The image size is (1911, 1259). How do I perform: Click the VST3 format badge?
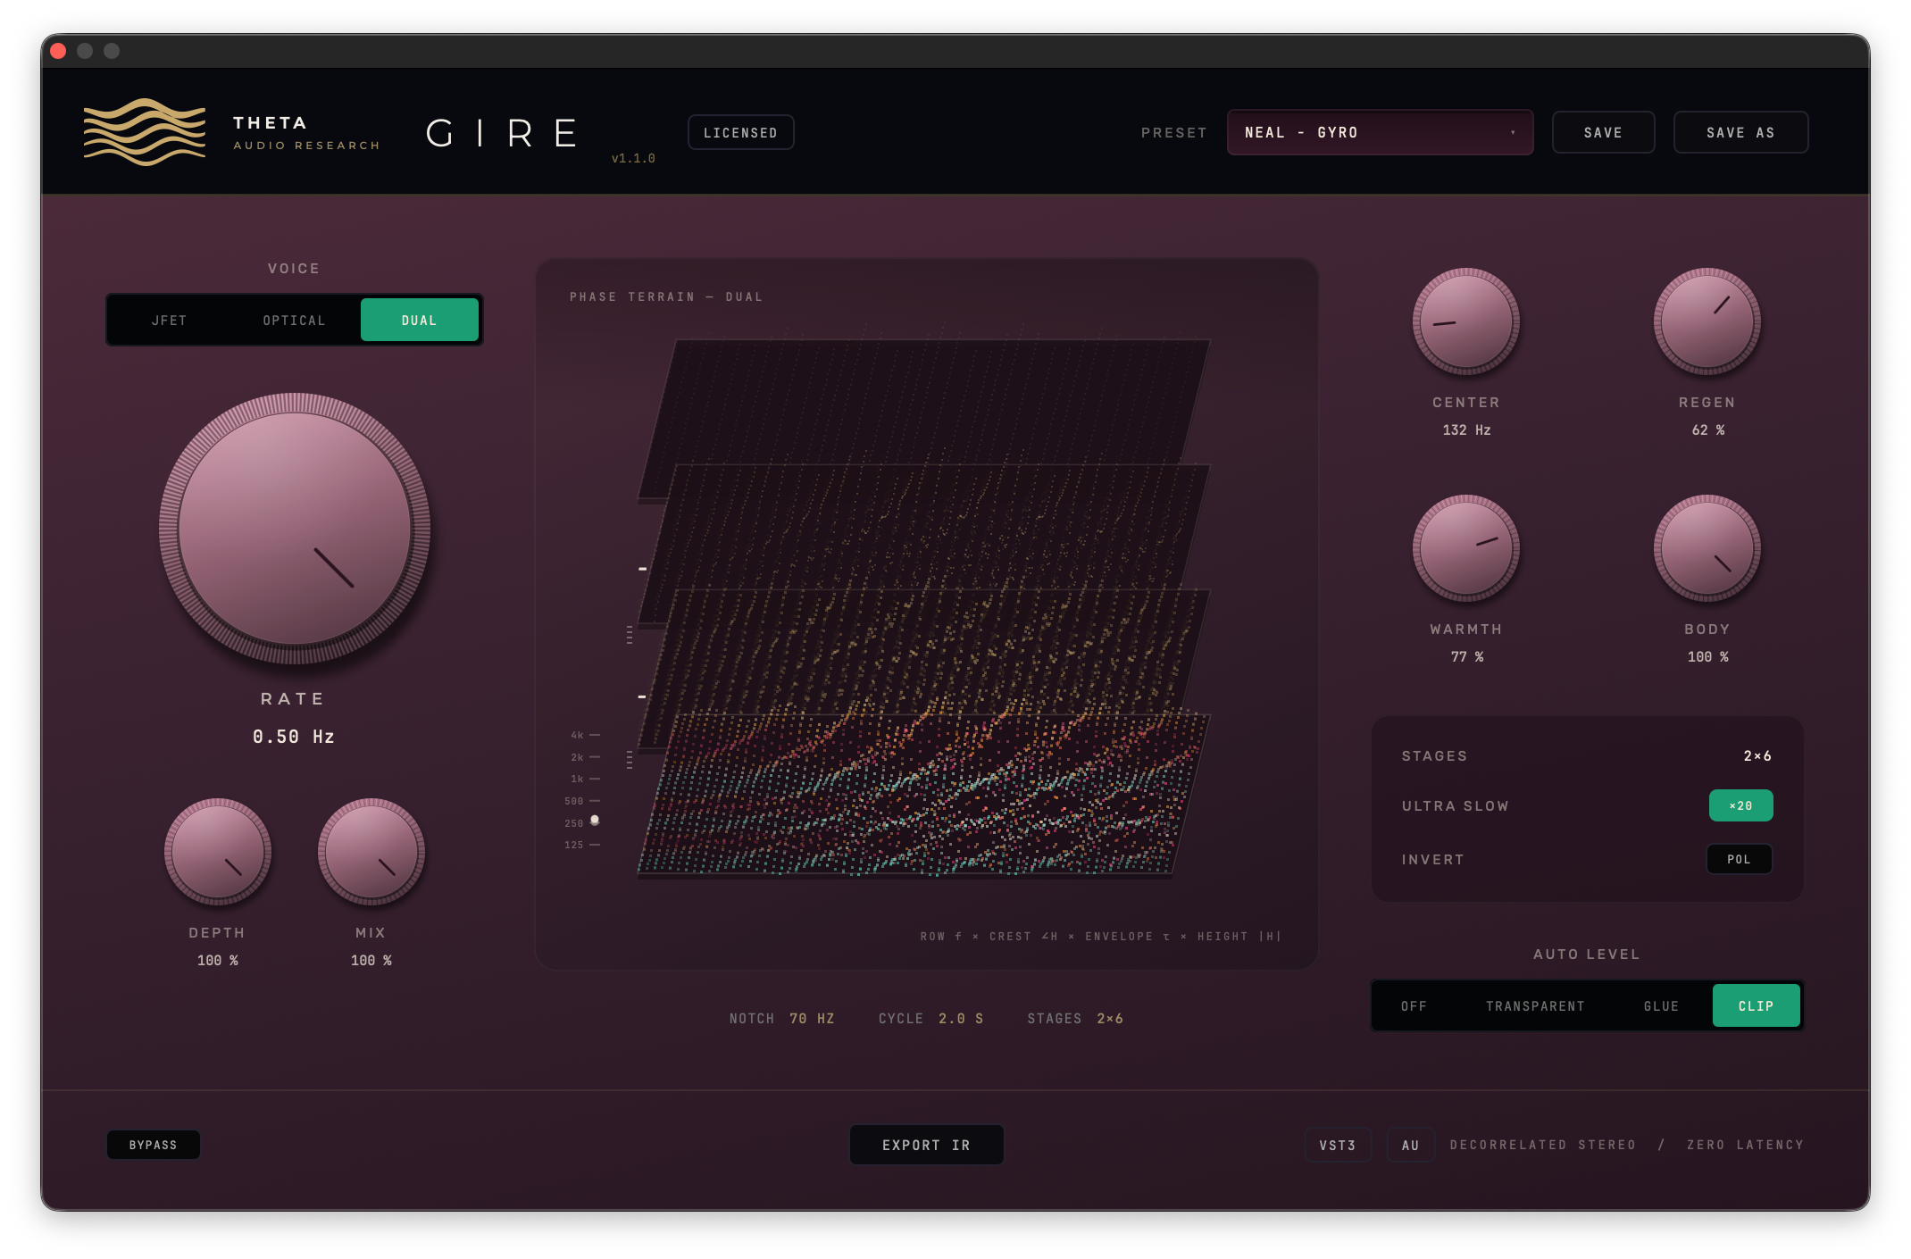(x=1338, y=1145)
